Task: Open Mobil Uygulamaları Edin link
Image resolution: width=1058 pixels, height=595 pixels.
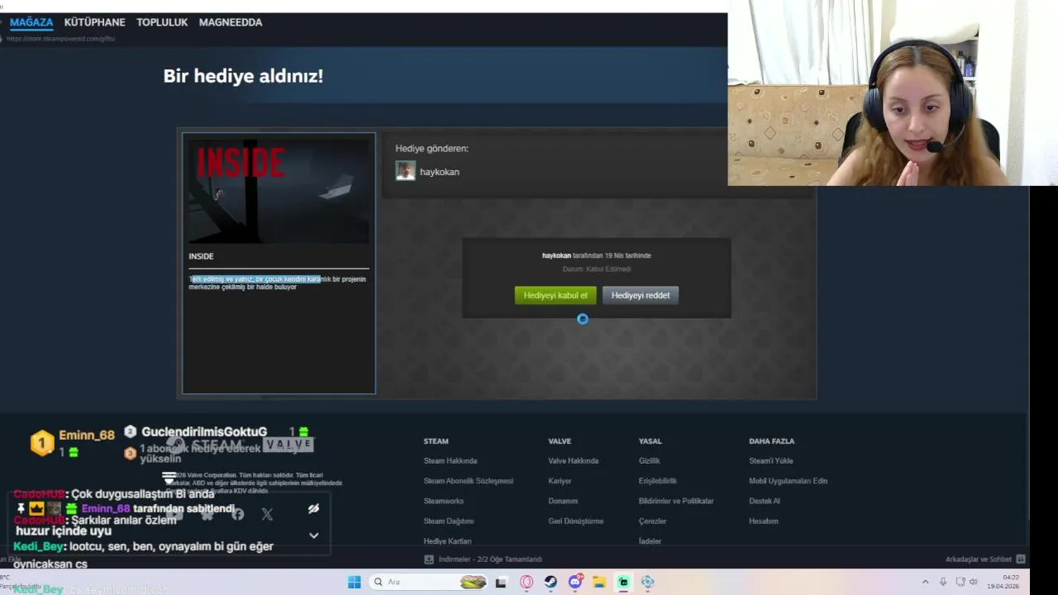Action: point(788,481)
